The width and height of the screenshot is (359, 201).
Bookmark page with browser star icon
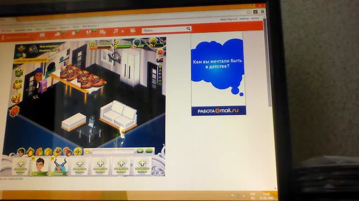248,12
